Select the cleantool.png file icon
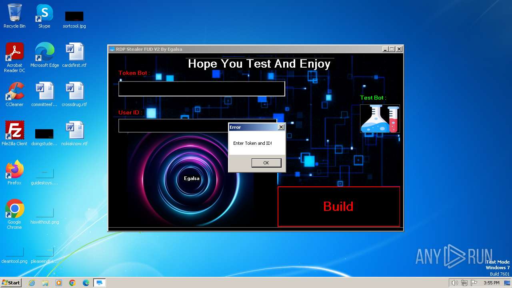Image resolution: width=512 pixels, height=288 pixels. (14, 255)
